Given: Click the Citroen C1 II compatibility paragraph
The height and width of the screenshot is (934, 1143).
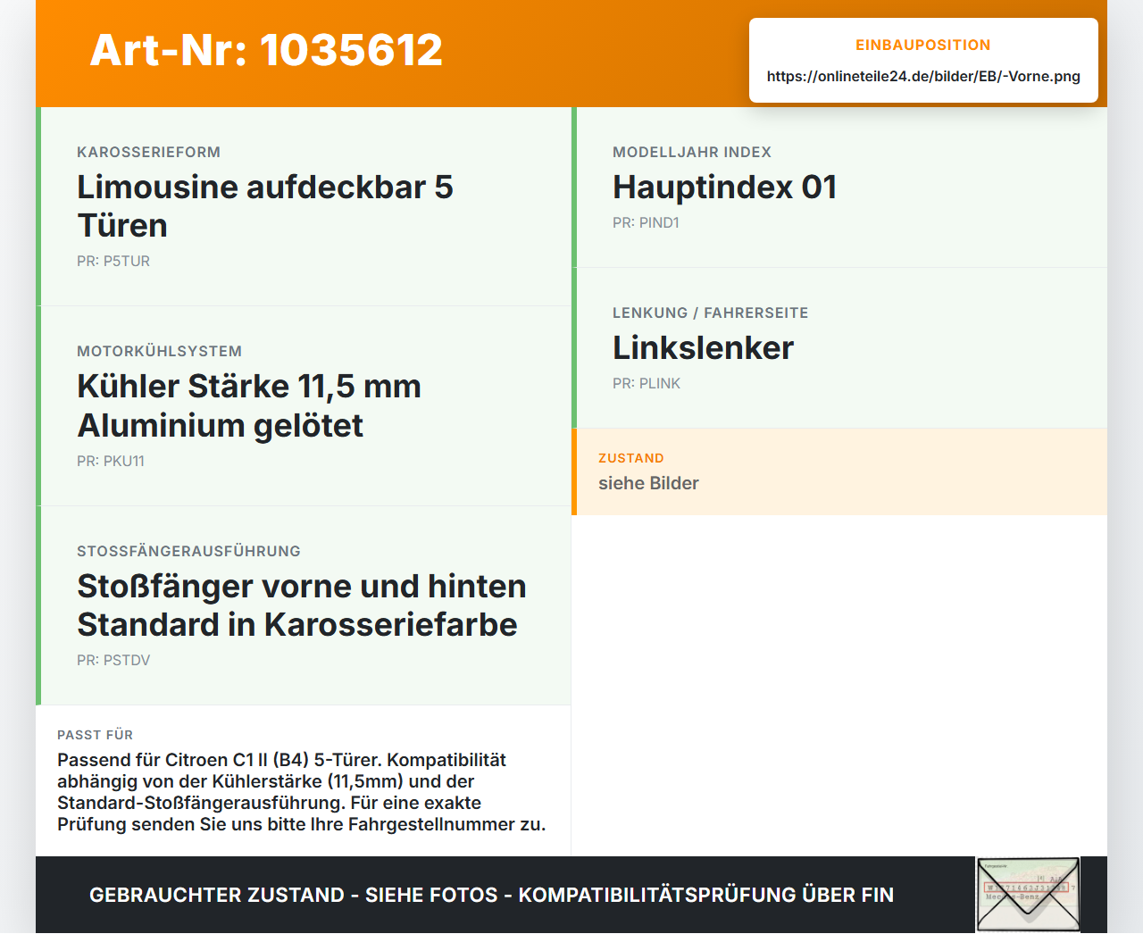Looking at the screenshot, I should [302, 792].
